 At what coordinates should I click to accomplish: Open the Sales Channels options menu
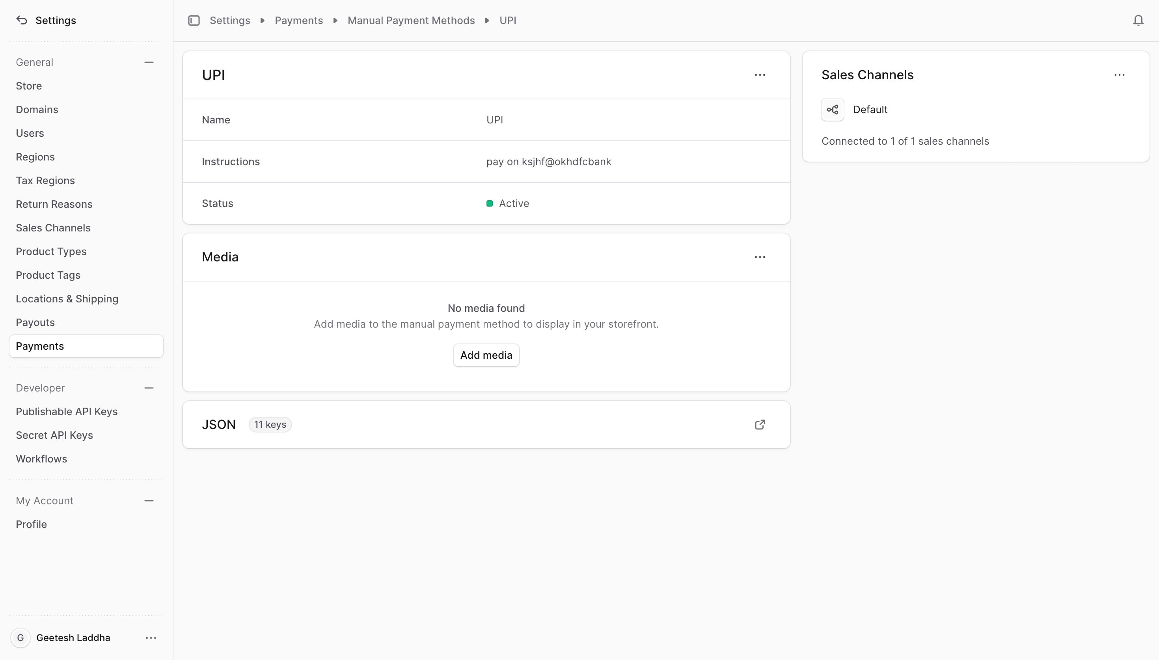click(x=1120, y=75)
